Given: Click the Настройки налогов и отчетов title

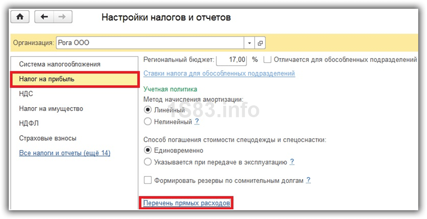Looking at the screenshot, I should (x=166, y=17).
